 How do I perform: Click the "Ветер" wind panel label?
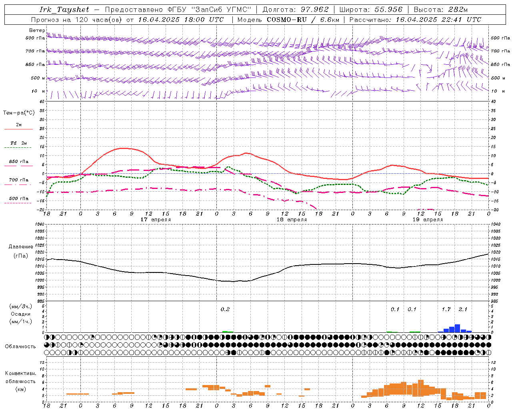tap(37, 30)
